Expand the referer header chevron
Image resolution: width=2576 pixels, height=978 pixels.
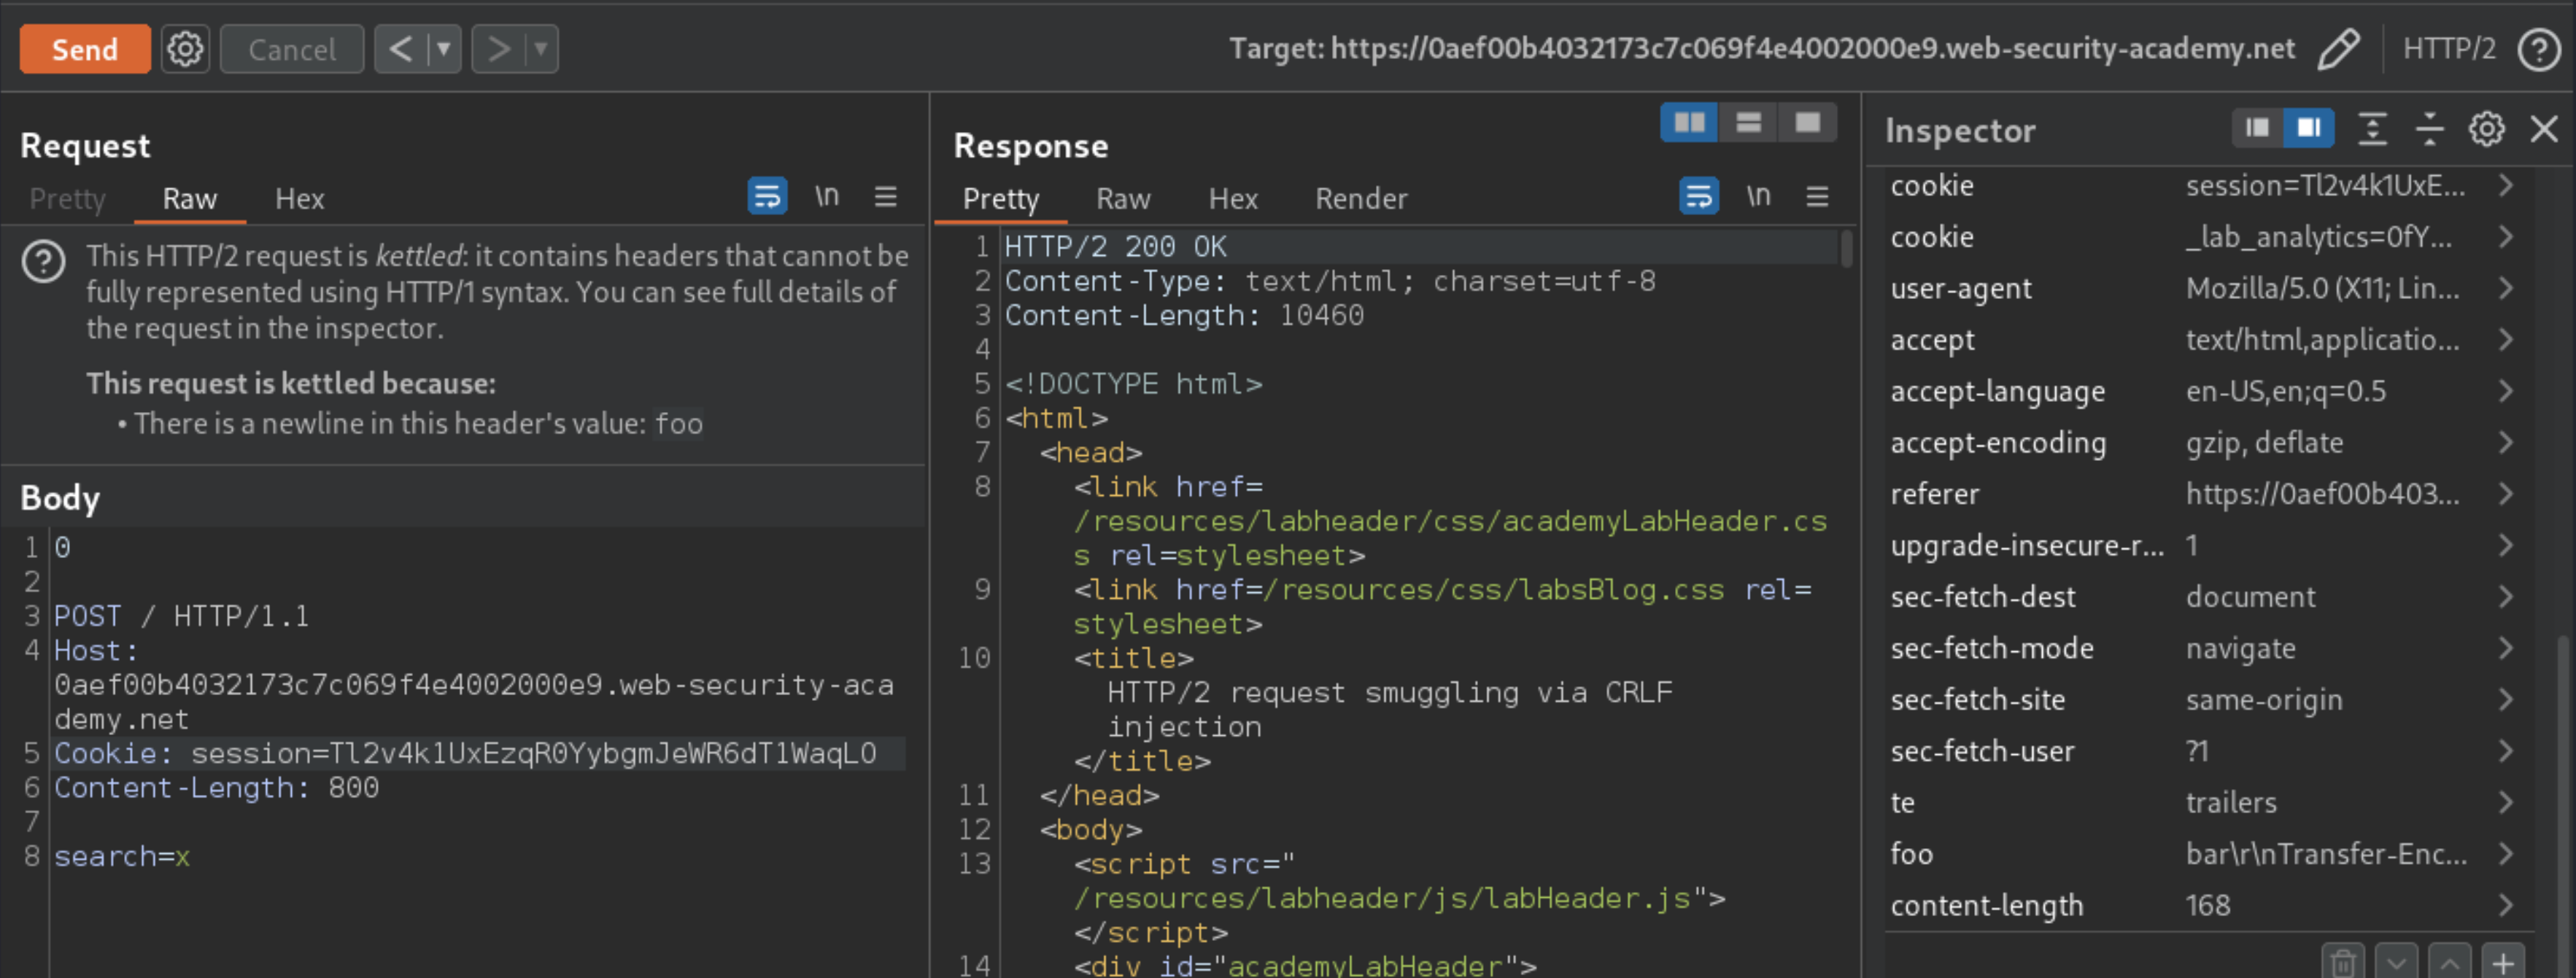click(2505, 494)
